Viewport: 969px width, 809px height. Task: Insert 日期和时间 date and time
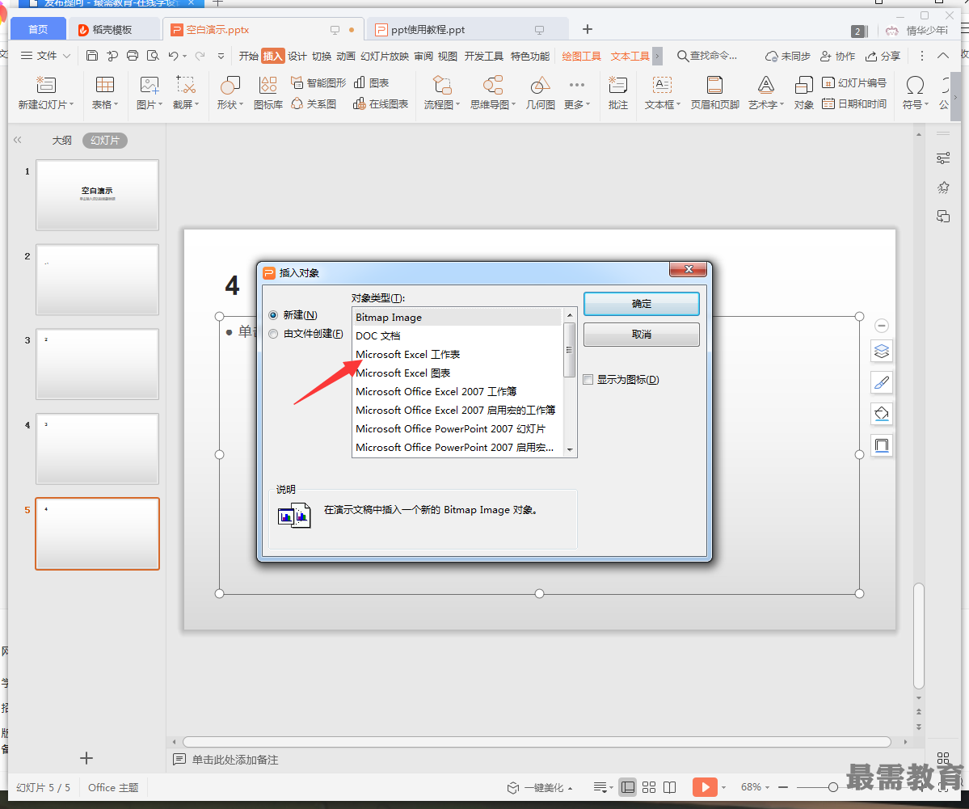[855, 103]
